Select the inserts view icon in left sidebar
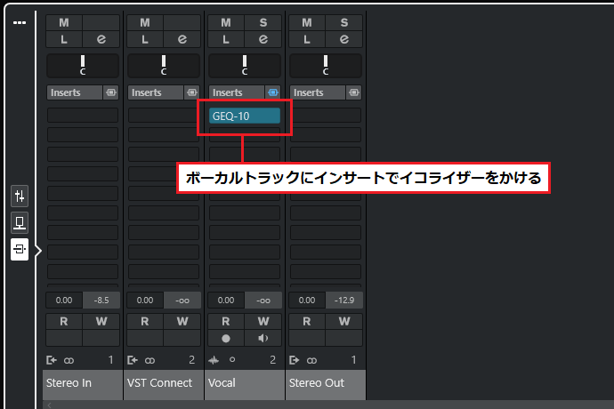Screen dimensions: 614x409 pos(20,249)
